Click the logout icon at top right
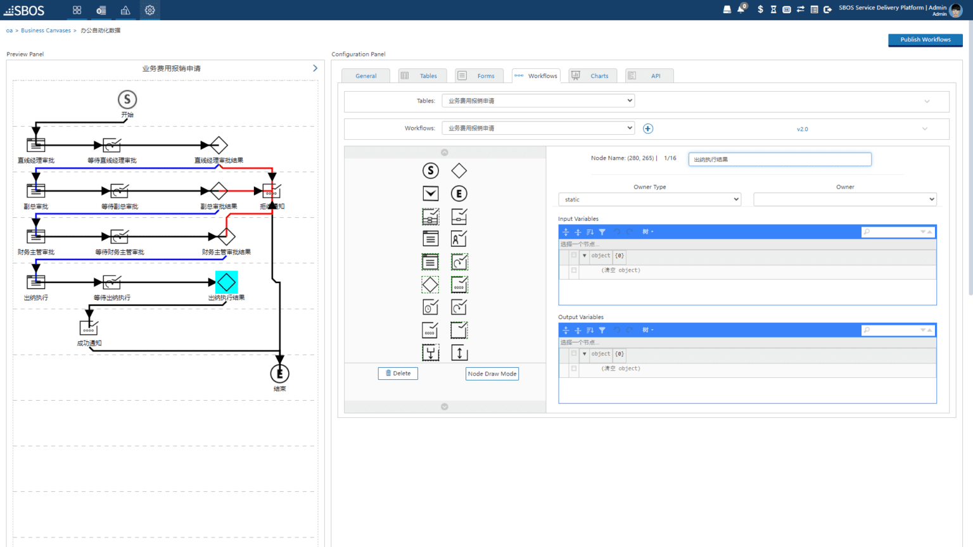This screenshot has width=973, height=547. pyautogui.click(x=828, y=9)
